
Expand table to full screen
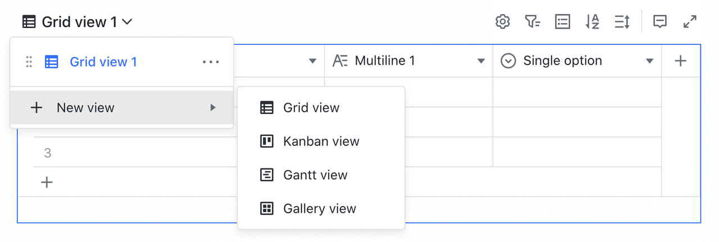coord(690,22)
